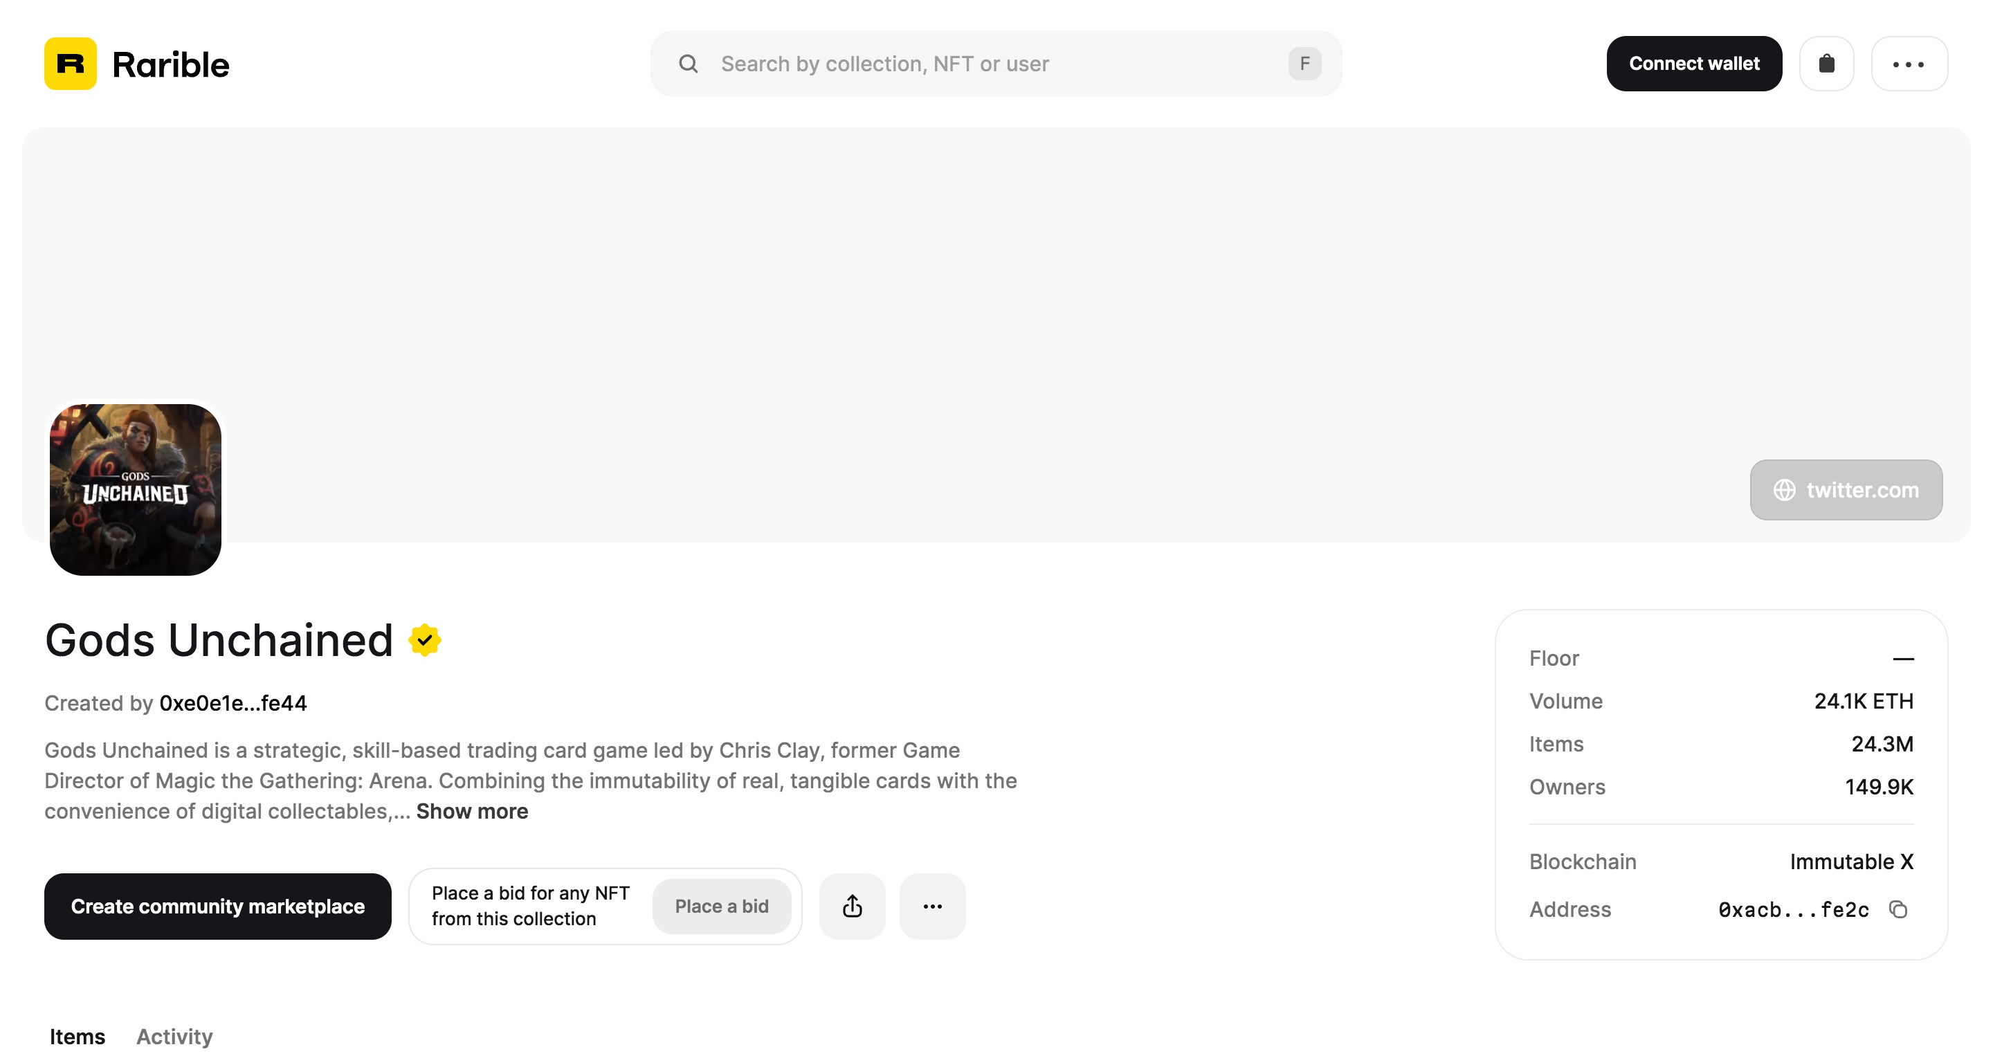Screen dimensions: 1993x1056
Task: Focus the collection, NFT or user search field
Action: [x=995, y=64]
